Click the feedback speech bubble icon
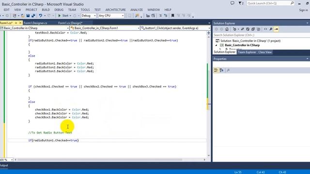Screen dimensions: 310x174 coord(232,3)
